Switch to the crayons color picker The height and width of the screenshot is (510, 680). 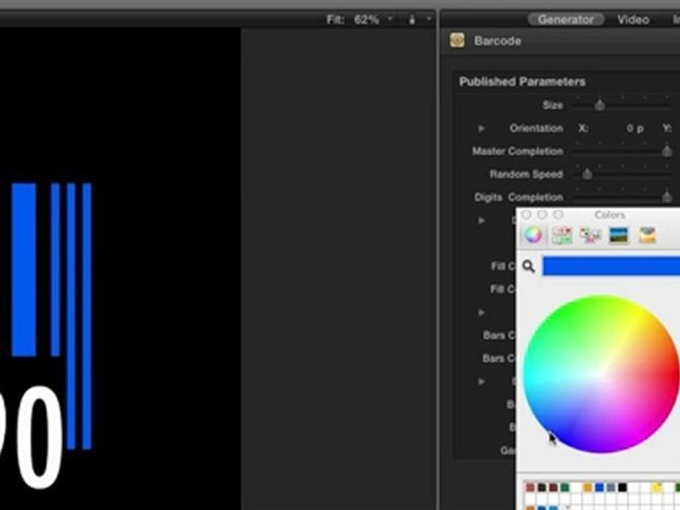point(647,235)
